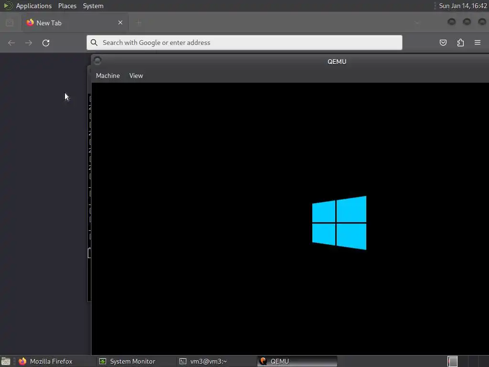This screenshot has width=489, height=367.
Task: Open the QEMU Machine menu
Action: [x=108, y=76]
